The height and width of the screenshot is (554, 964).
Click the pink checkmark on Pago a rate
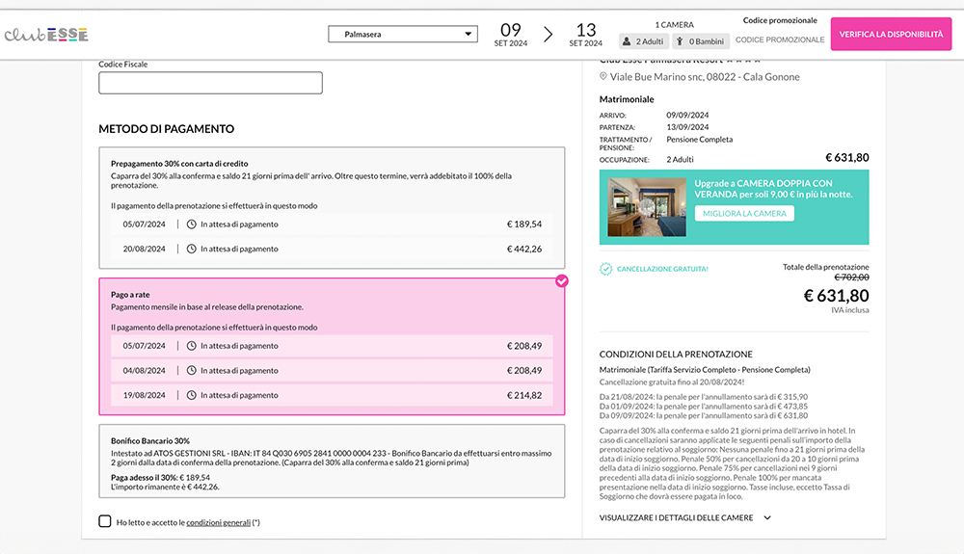(562, 280)
